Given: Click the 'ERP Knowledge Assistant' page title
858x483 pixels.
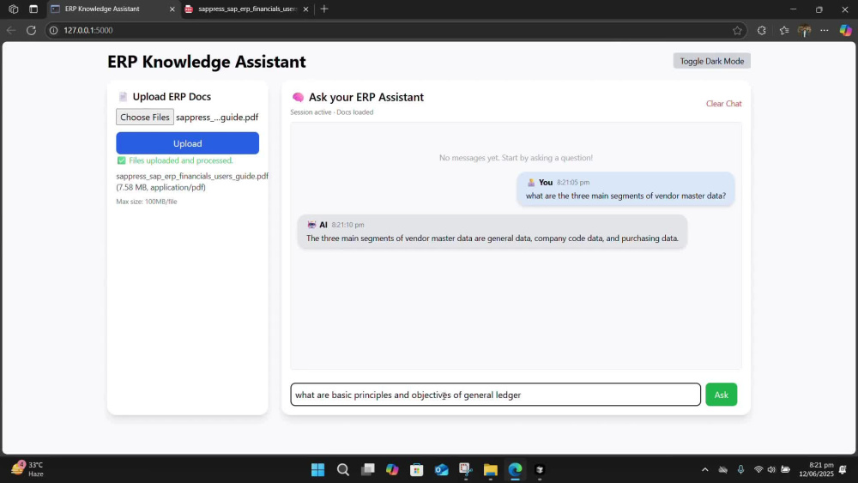Looking at the screenshot, I should pyautogui.click(x=206, y=61).
